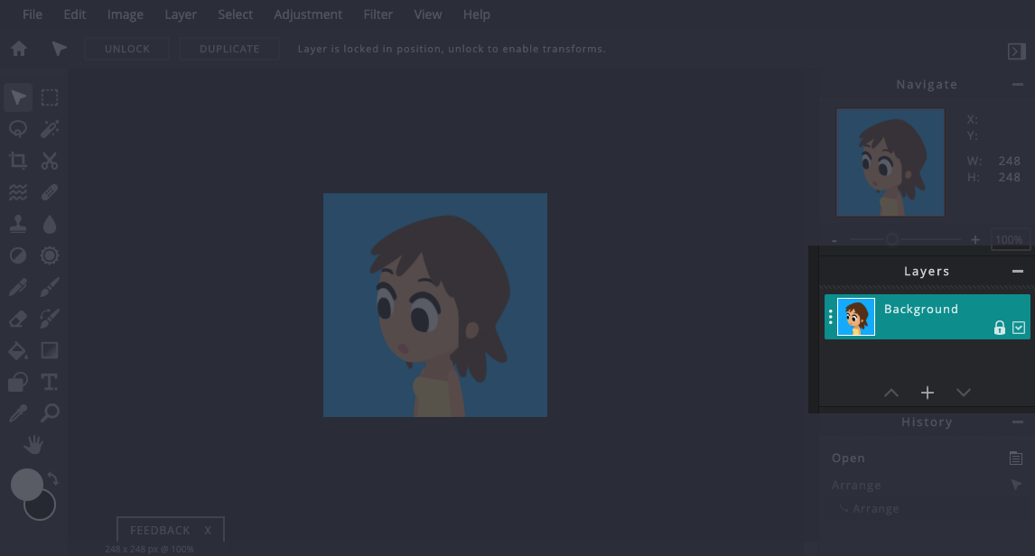The image size is (1035, 556).
Task: Select the Hand pan tool
Action: (x=33, y=445)
